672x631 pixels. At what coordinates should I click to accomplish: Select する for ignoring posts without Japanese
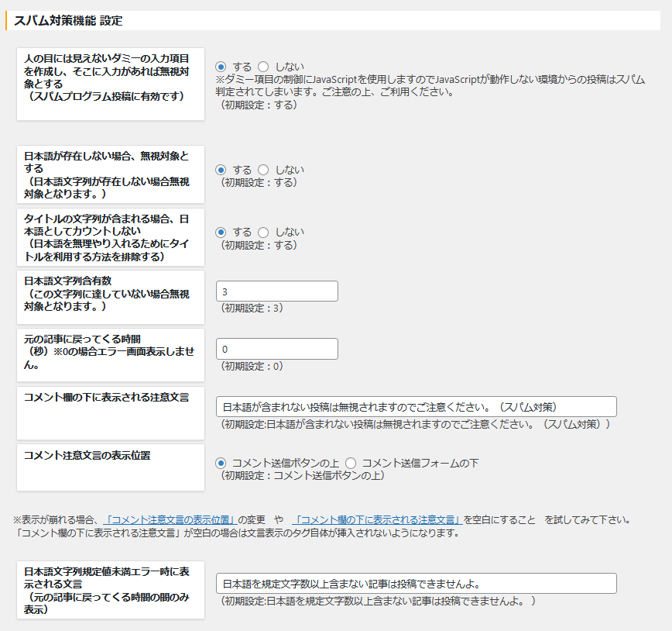click(221, 170)
